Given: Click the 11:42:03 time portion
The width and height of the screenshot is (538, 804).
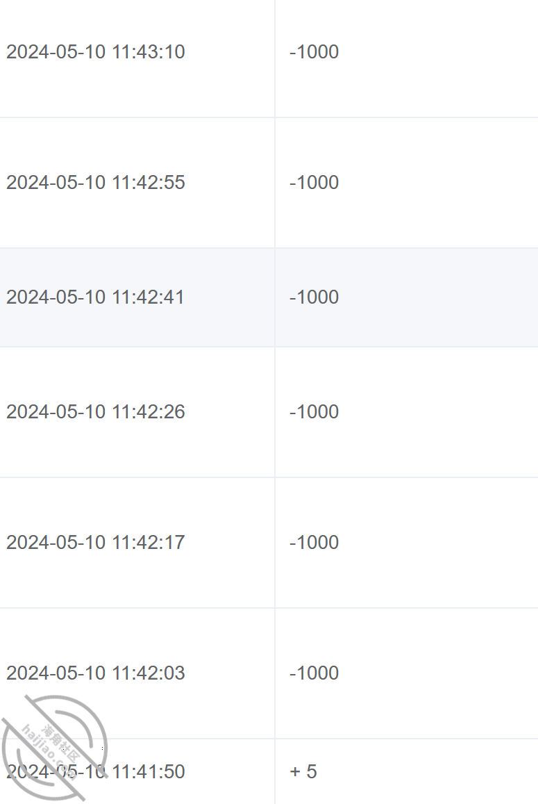Looking at the screenshot, I should coord(148,673).
